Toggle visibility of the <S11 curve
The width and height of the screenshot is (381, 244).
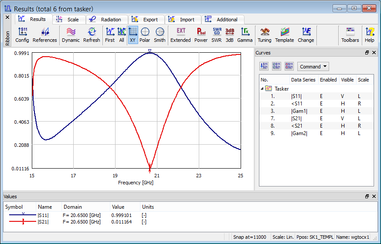click(x=342, y=104)
